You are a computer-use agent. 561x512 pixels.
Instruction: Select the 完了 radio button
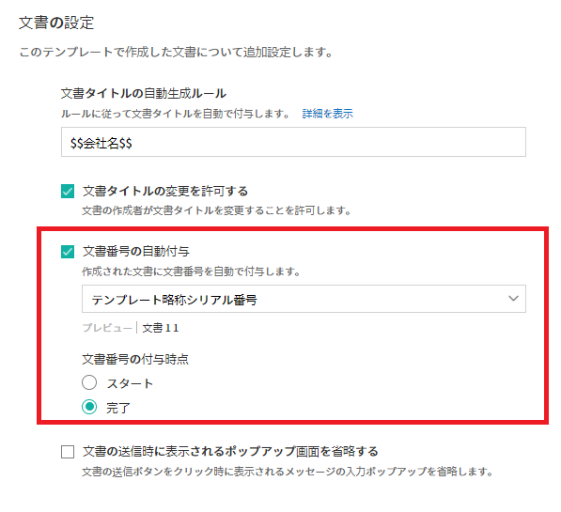[x=89, y=407]
